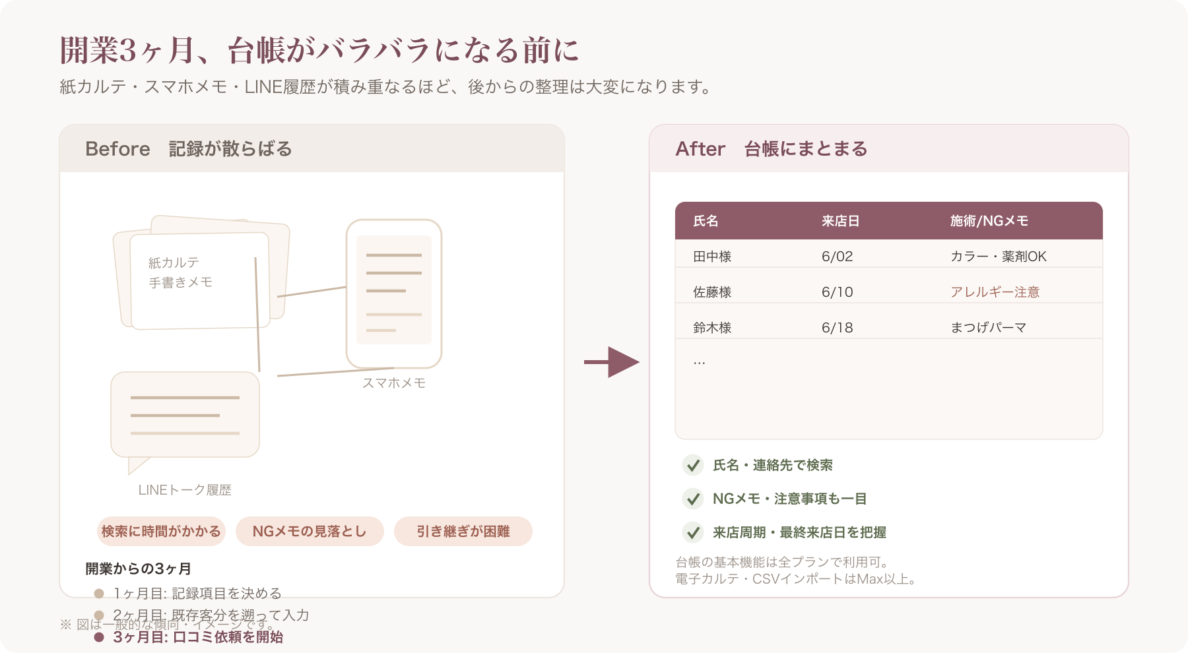Click checkmark beside NGメモ・注意事項も一目

693,499
